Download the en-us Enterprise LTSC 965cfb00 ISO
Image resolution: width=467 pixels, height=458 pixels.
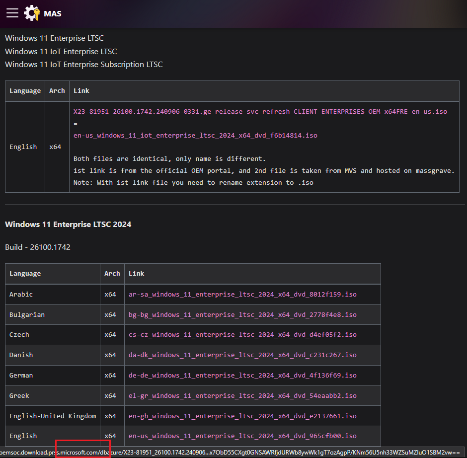242,436
